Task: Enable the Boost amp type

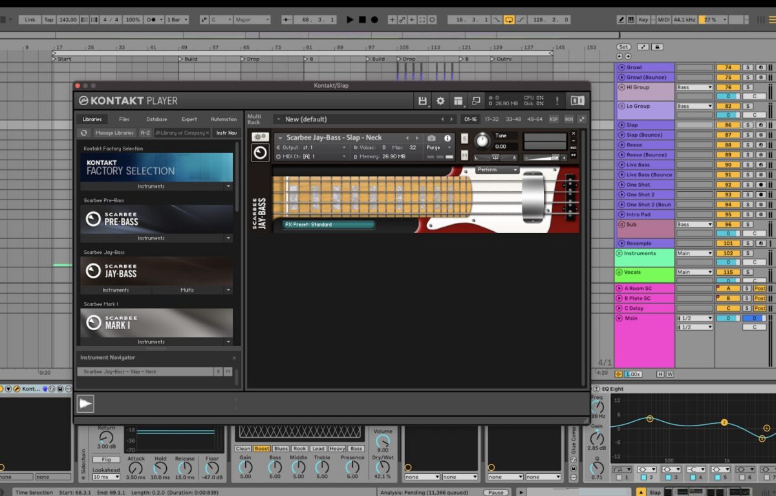Action: coord(262,449)
